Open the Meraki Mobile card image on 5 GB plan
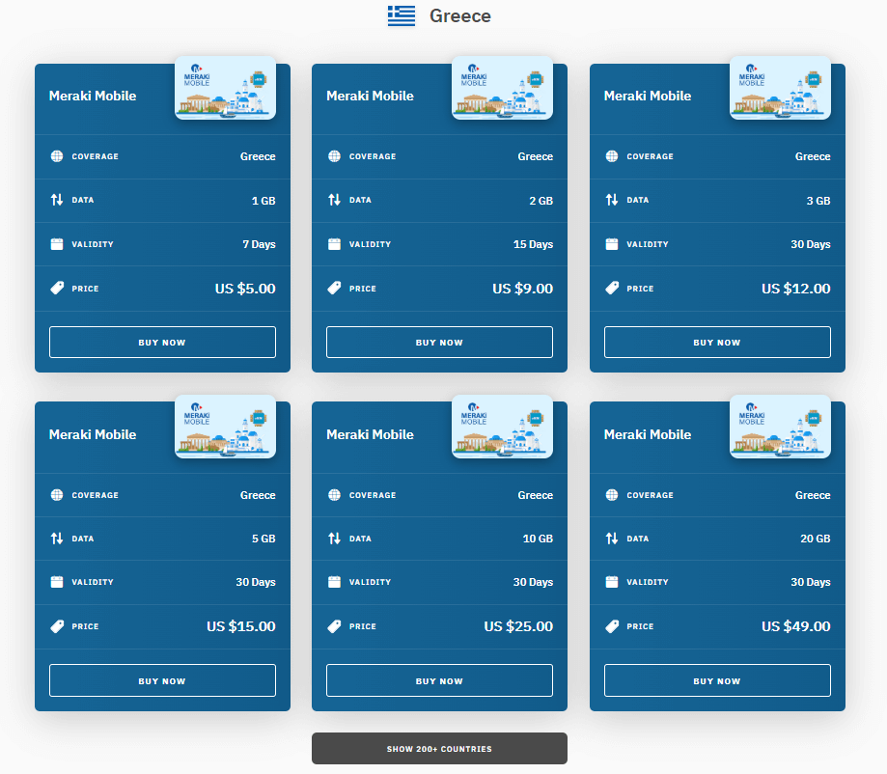 225,427
